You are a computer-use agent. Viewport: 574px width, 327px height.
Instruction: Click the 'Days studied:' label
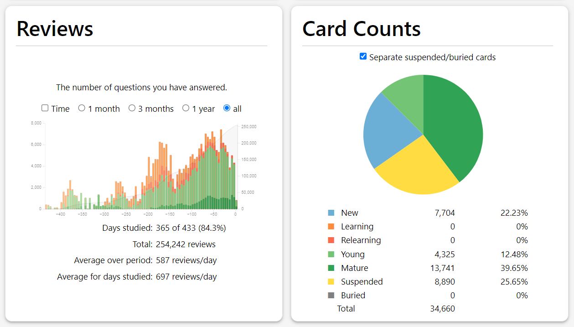click(127, 228)
